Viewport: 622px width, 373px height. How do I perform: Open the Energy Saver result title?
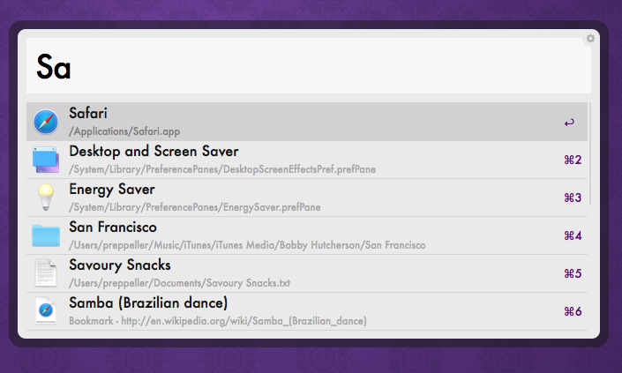(x=112, y=190)
